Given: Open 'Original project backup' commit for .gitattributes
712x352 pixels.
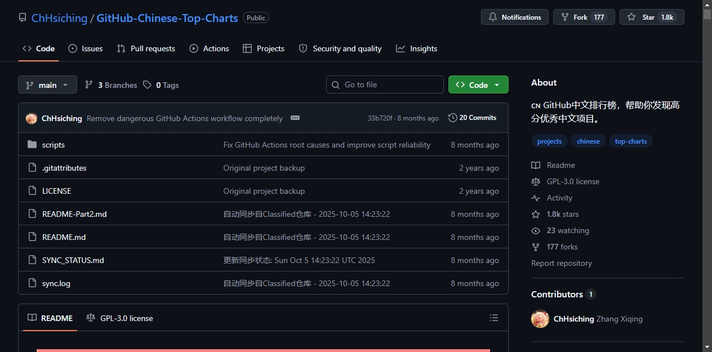Looking at the screenshot, I should 264,168.
